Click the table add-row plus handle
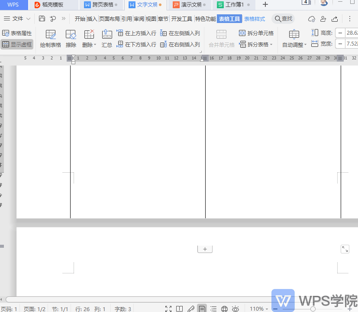The width and height of the screenshot is (358, 312). 205,249
